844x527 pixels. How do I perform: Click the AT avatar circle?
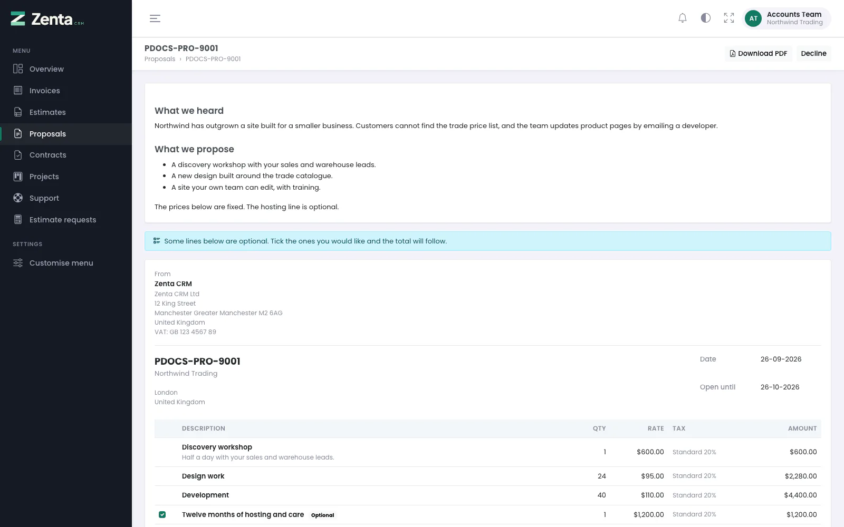tap(753, 18)
